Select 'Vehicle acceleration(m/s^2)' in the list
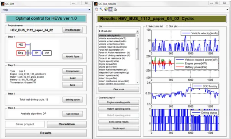The image size is (231, 139). [x=117, y=38]
